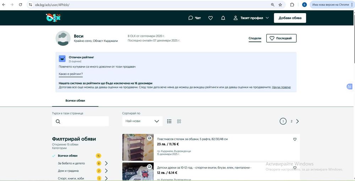Open the Научи повече link
Viewport: 355px width, 181px height.
[x=281, y=87]
